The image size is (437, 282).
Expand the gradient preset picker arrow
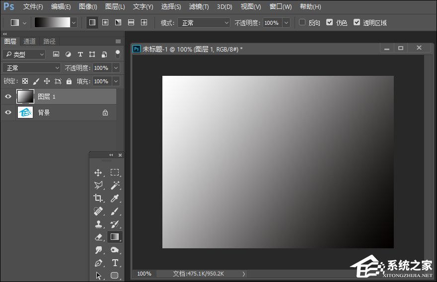74,23
